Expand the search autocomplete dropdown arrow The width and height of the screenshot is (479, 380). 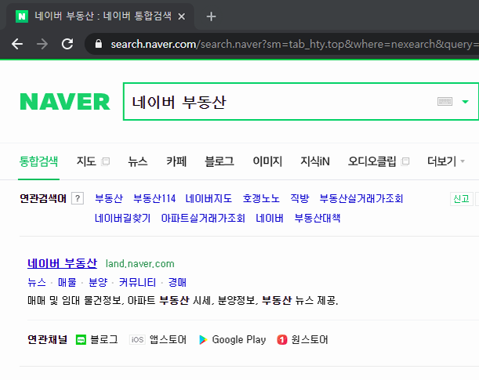pyautogui.click(x=465, y=102)
